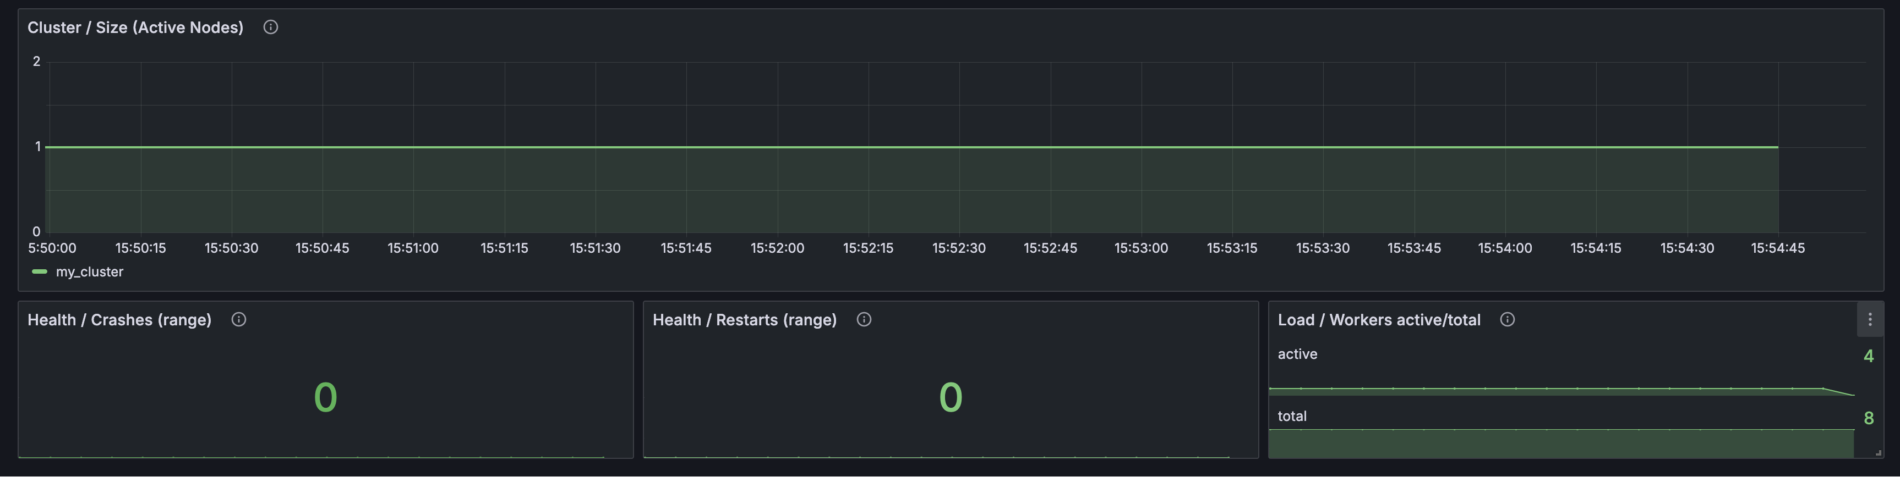The image size is (1900, 477).
Task: Click the Health / Restarts (range) panel title
Action: [x=744, y=319]
